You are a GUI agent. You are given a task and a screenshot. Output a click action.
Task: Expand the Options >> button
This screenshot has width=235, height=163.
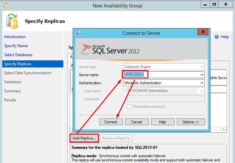tap(191, 122)
